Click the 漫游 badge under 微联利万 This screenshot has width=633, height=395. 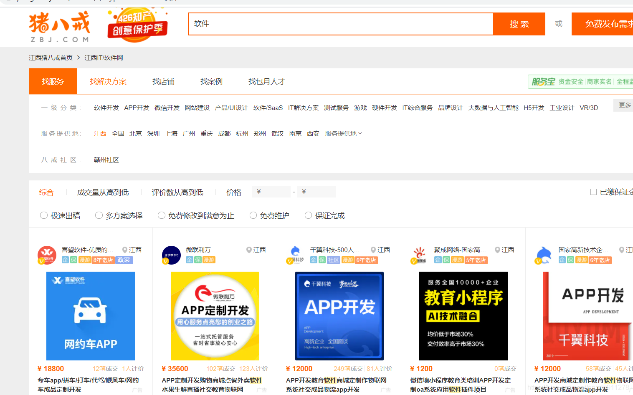tap(209, 260)
